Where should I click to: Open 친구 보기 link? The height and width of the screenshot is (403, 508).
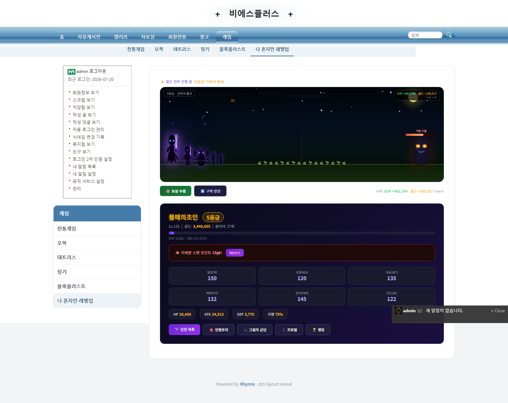(x=81, y=152)
